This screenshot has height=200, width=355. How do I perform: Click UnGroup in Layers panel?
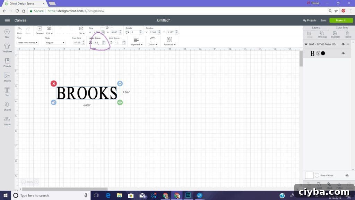(x=322, y=34)
